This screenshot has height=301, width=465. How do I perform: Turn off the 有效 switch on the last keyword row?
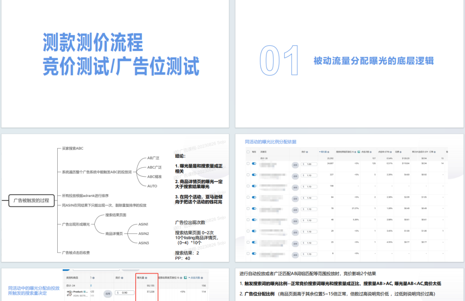254,254
